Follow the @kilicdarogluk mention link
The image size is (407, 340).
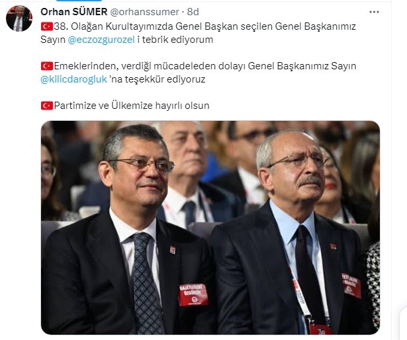(x=73, y=79)
